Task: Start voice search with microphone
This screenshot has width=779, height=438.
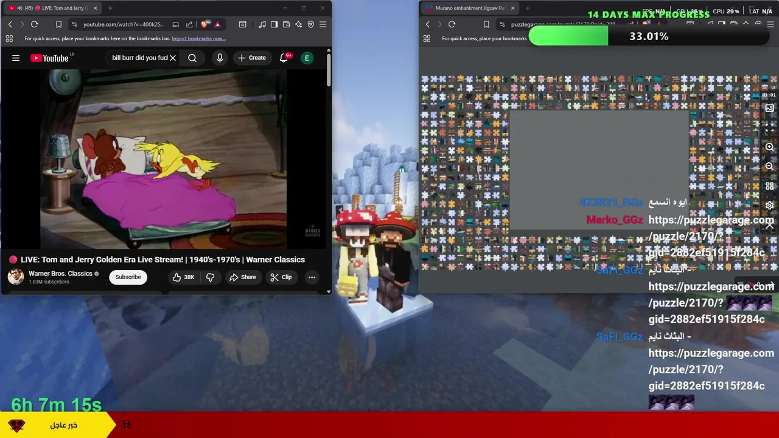Action: tap(220, 58)
